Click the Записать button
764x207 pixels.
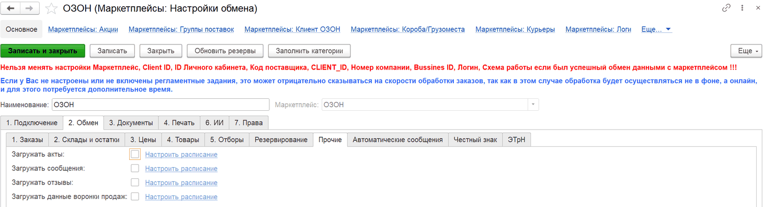[112, 51]
